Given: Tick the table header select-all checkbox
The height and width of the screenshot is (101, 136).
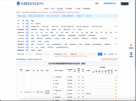Looking at the screenshot, I should tap(18, 71).
